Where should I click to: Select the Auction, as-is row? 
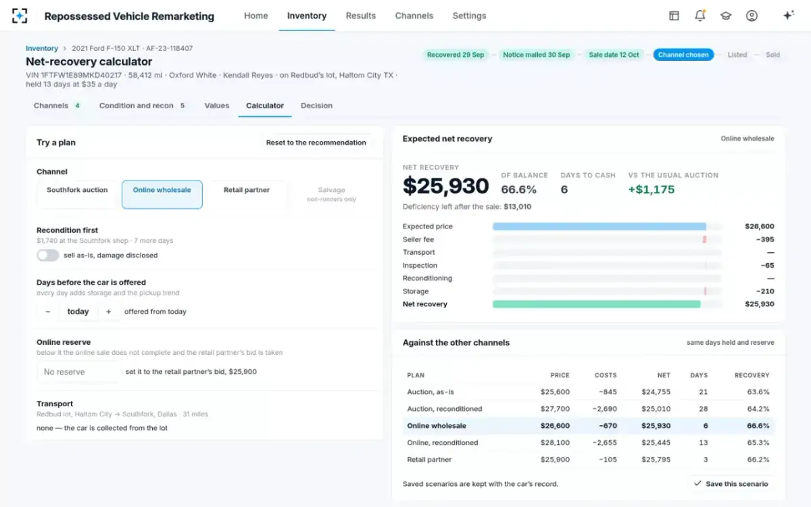pos(589,392)
